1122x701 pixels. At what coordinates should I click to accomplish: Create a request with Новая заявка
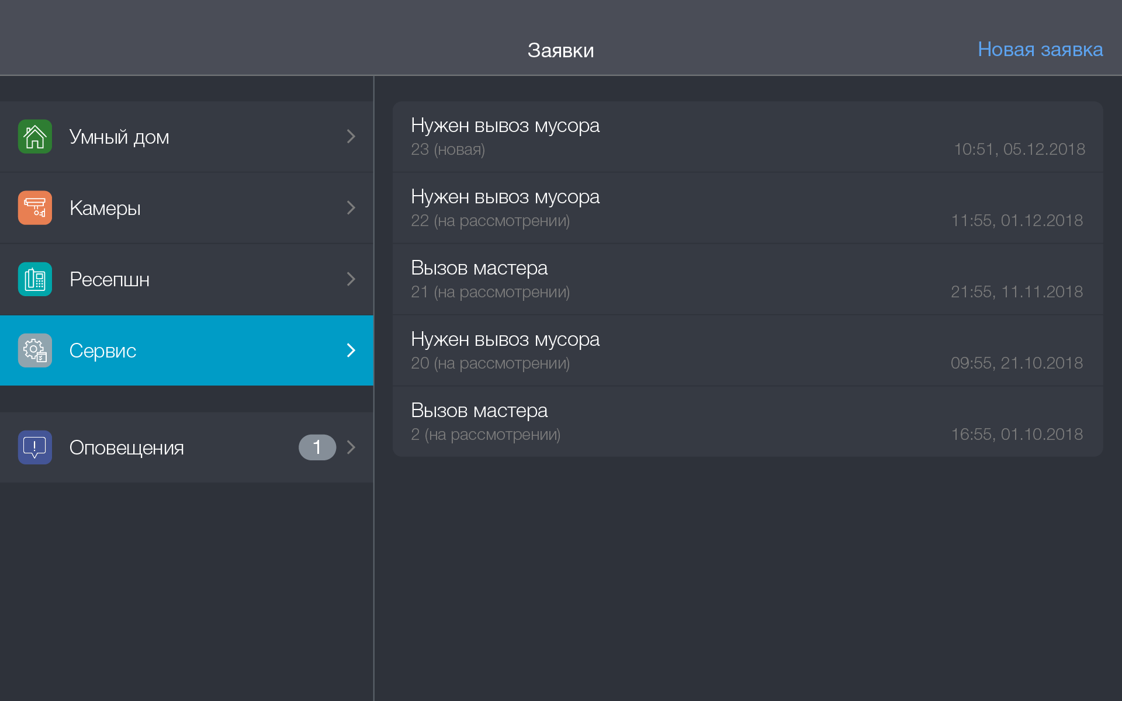pyautogui.click(x=1040, y=50)
